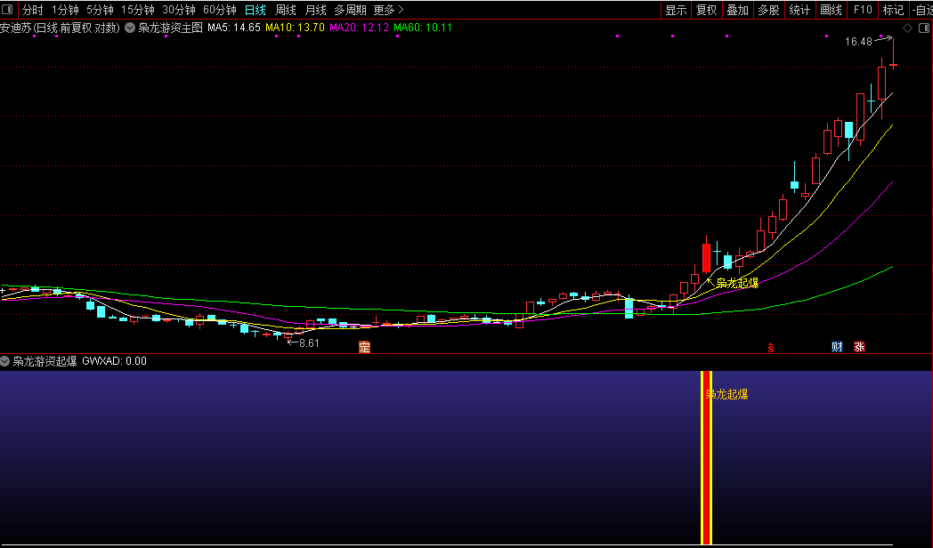Click the diamond marker icon

(907, 28)
